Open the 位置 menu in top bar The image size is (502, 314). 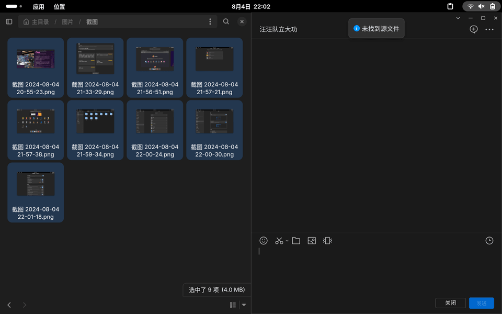[60, 7]
